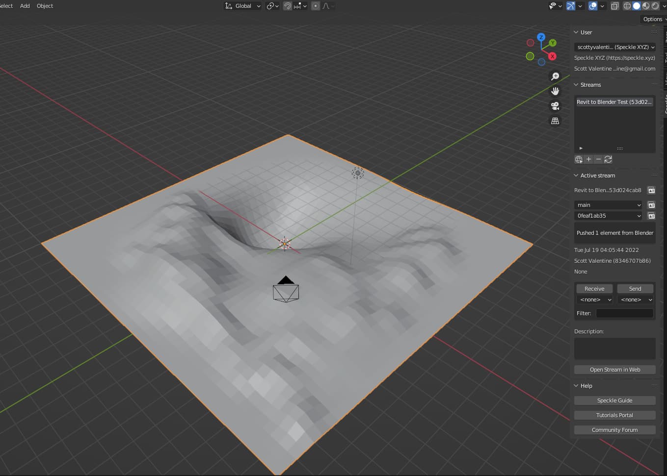Open the Community Forum page
This screenshot has width=667, height=476.
(x=614, y=430)
